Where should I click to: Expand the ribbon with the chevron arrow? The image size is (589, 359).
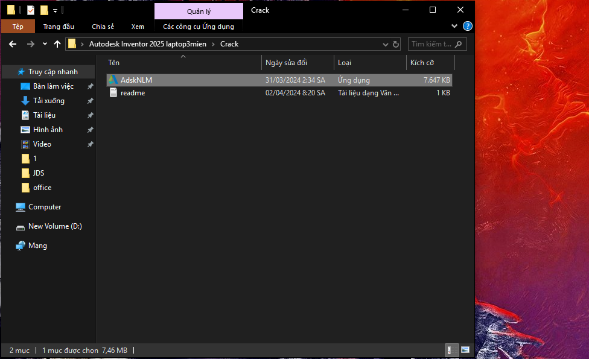pyautogui.click(x=454, y=27)
